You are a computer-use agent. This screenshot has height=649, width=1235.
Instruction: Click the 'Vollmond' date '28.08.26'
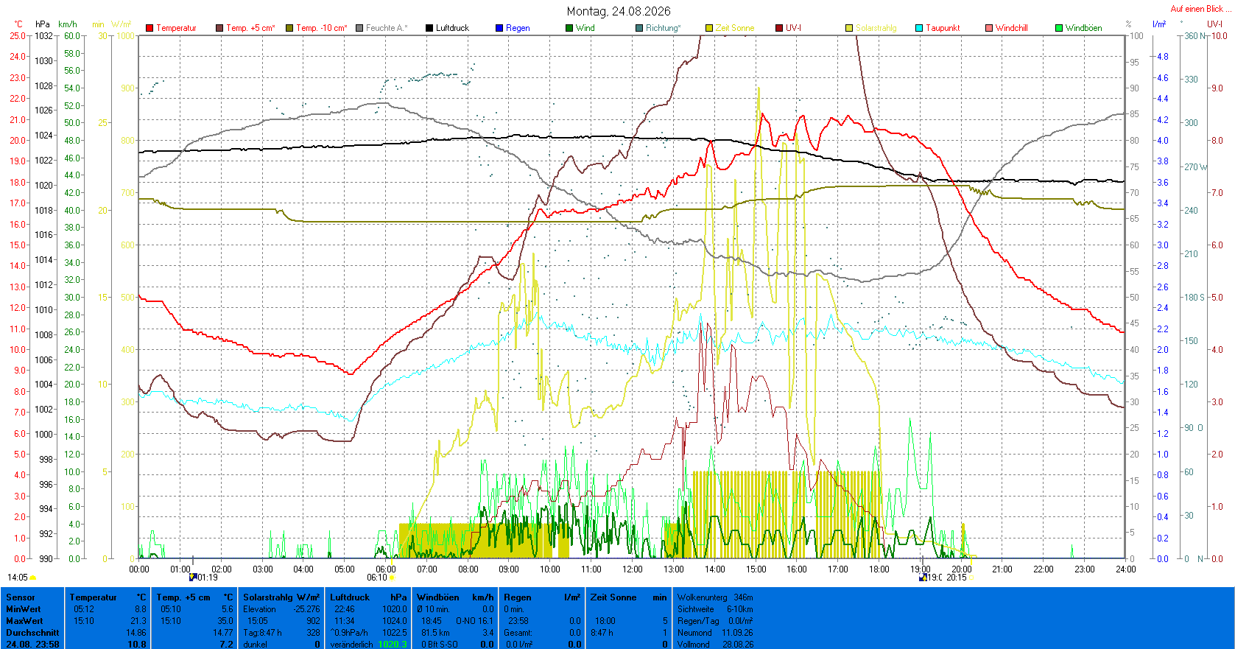pos(737,645)
